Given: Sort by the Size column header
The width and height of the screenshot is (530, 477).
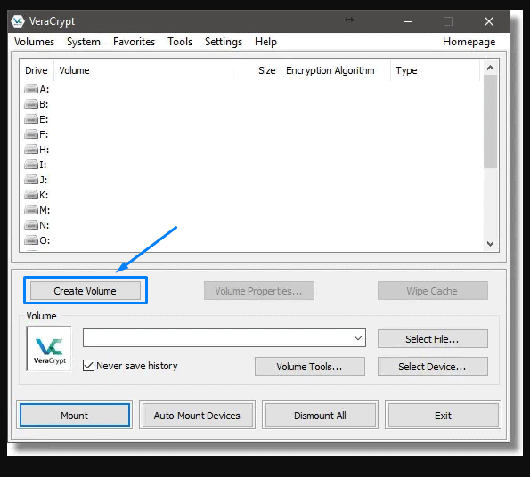Looking at the screenshot, I should coord(257,70).
